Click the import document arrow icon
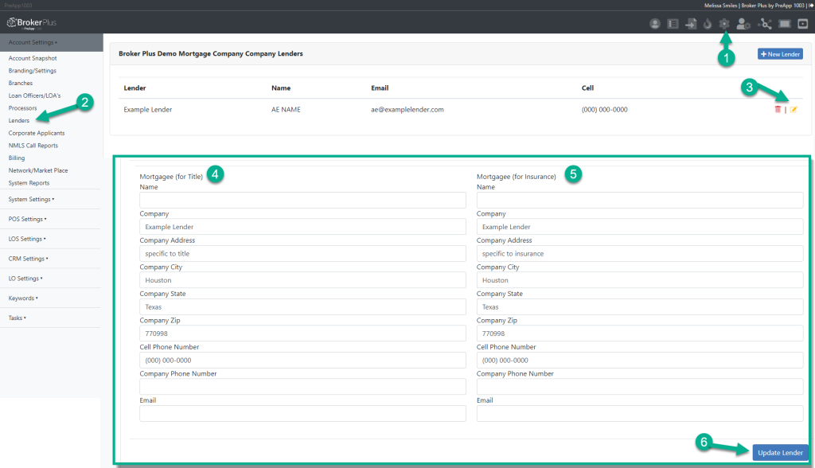Screen dimensions: 815x468 click(x=690, y=24)
